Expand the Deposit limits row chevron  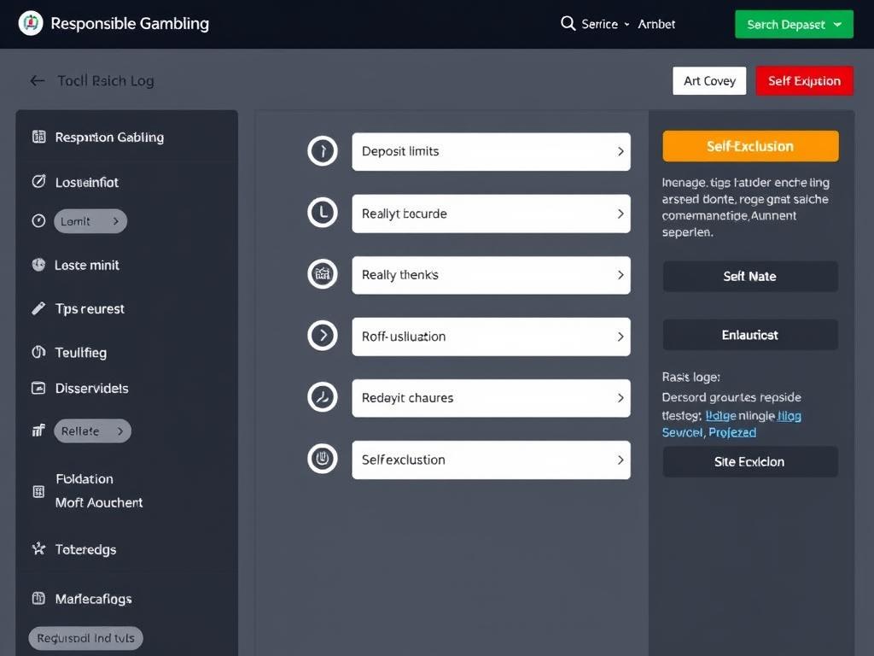620,151
